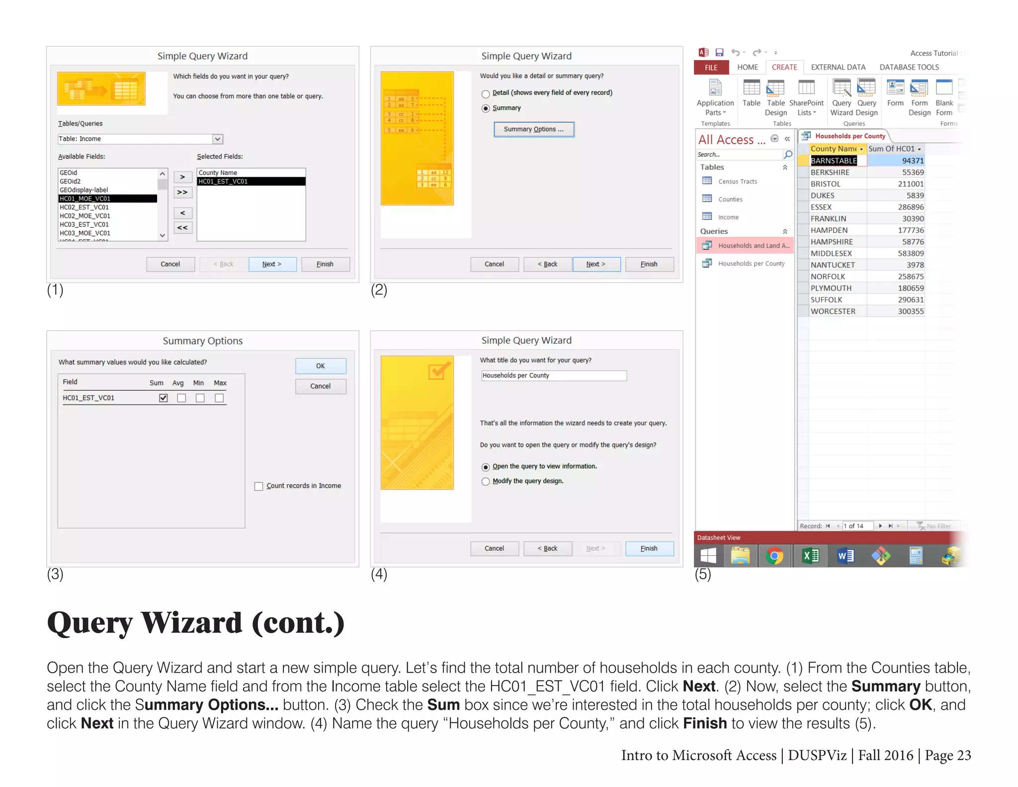Screen dimensions: 1018x787
Task: Jump to first record in navigator
Action: tap(828, 526)
